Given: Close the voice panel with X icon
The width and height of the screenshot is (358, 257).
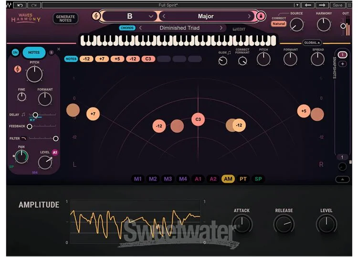Looking at the screenshot, I should (x=59, y=49).
